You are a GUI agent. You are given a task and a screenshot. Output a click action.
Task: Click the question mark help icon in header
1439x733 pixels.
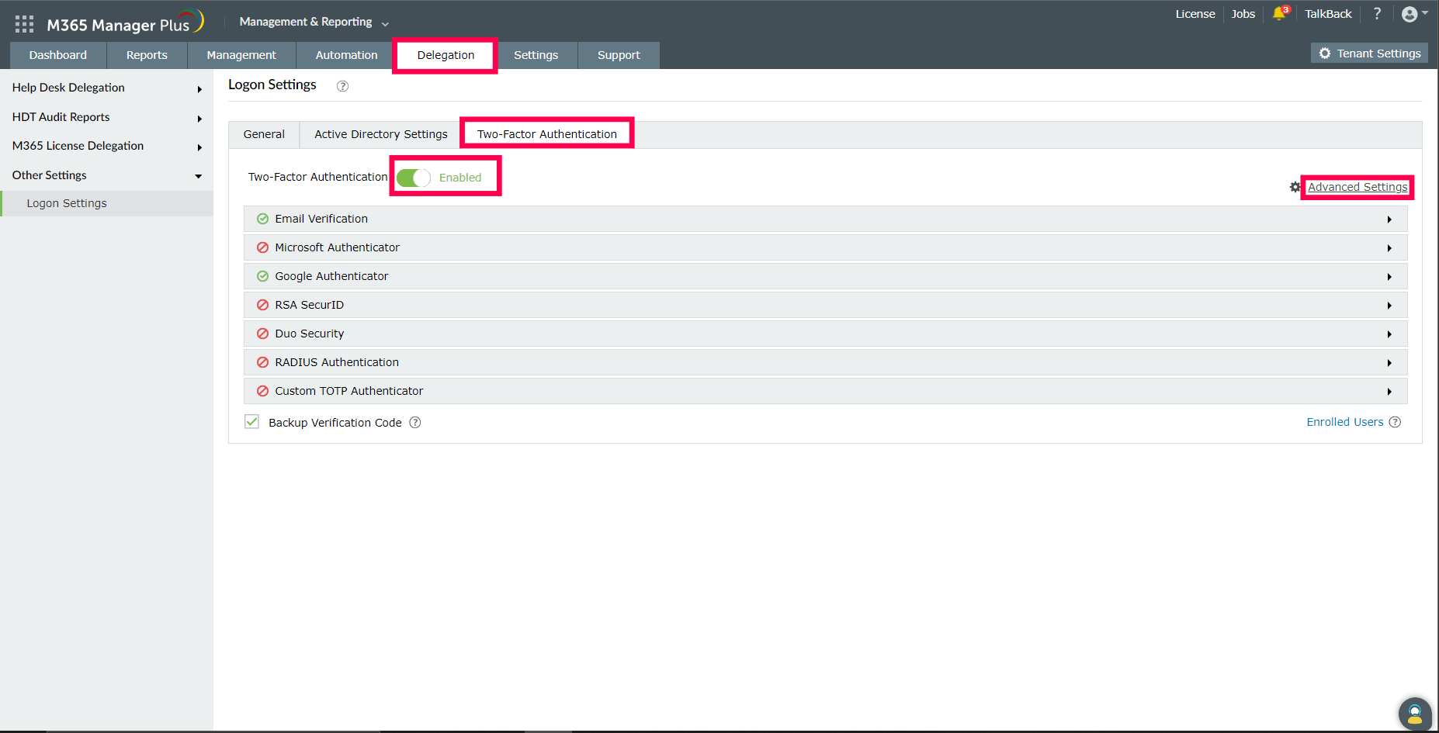[x=1377, y=13]
